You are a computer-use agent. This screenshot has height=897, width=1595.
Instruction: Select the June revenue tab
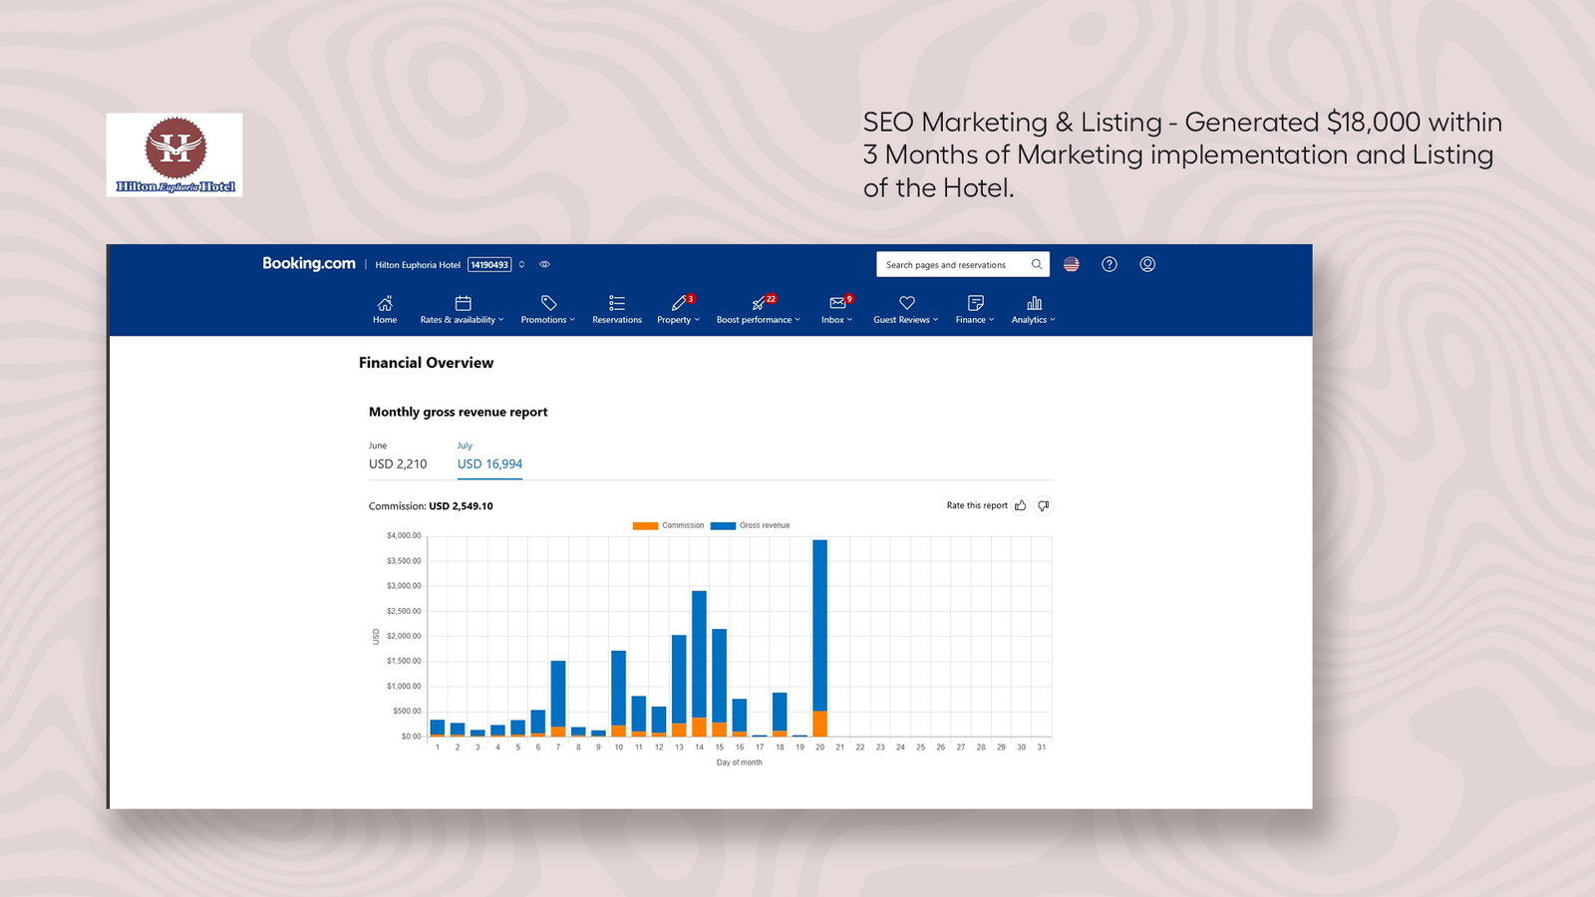[398, 456]
